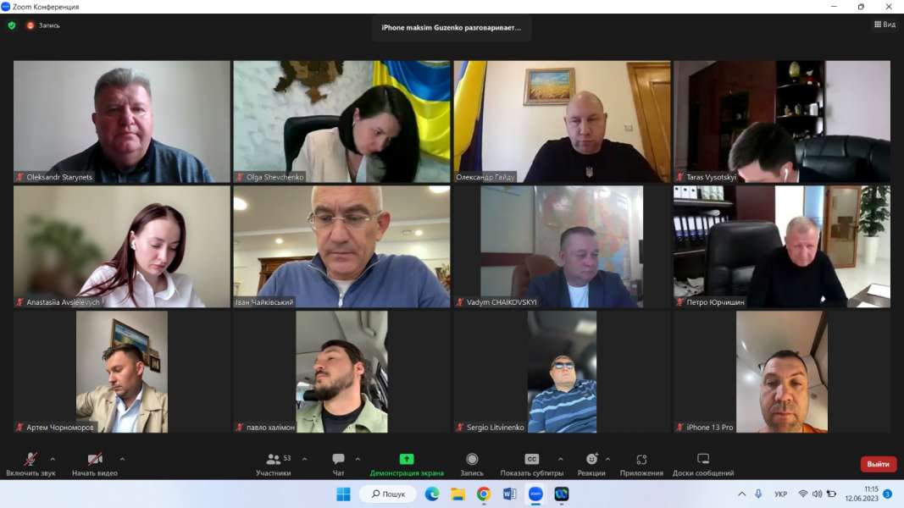Open the Participants (Участники) panel
904x508 pixels.
point(274,462)
